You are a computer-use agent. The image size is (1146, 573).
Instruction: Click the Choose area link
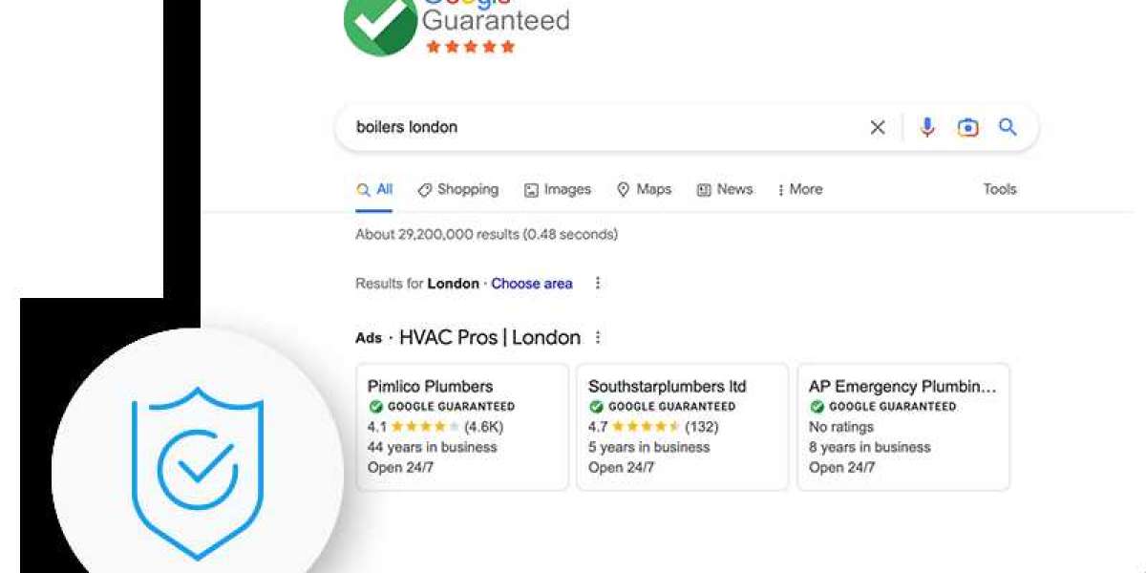[532, 284]
